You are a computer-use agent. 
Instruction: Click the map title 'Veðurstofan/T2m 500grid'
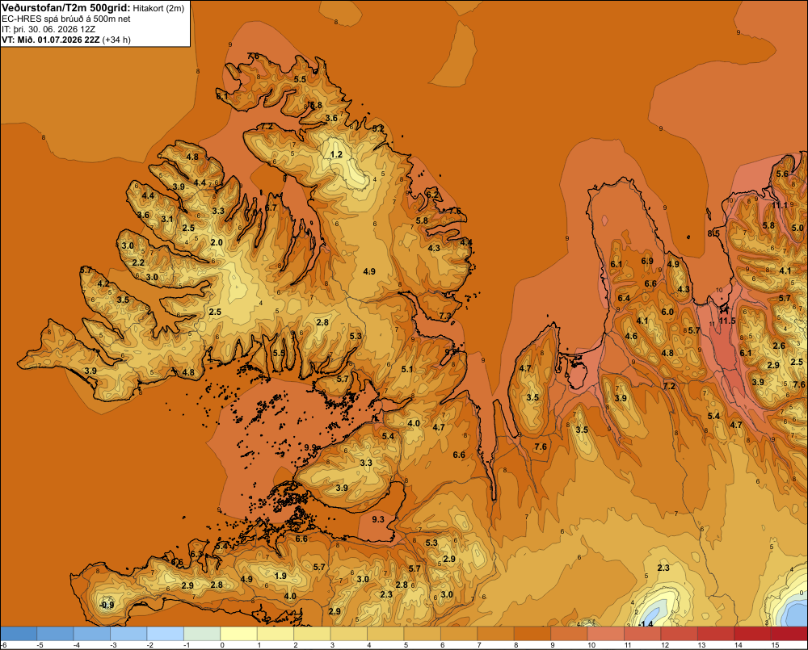[x=65, y=7]
